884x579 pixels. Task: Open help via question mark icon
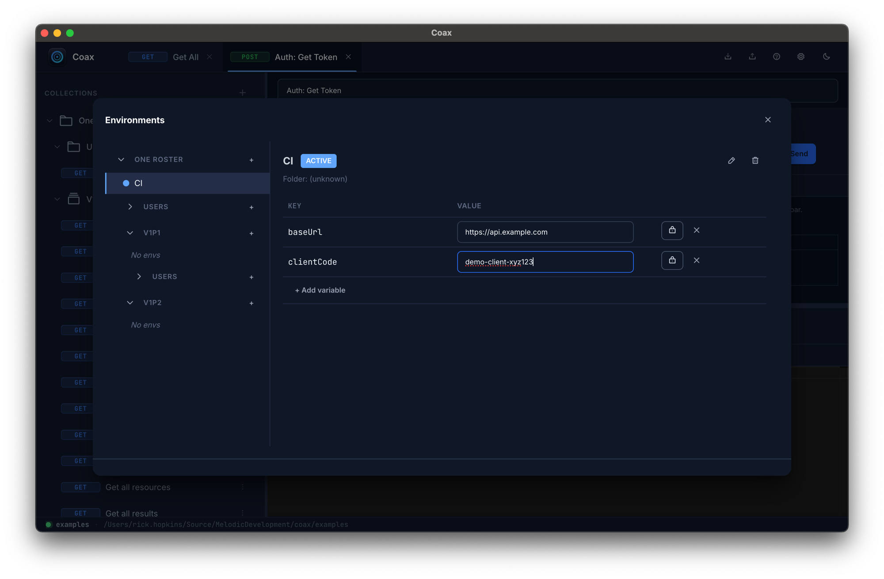(777, 57)
